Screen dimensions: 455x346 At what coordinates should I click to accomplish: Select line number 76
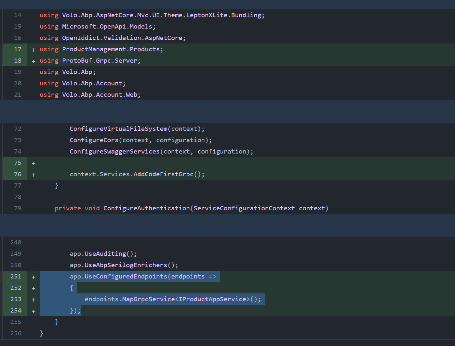(18, 174)
